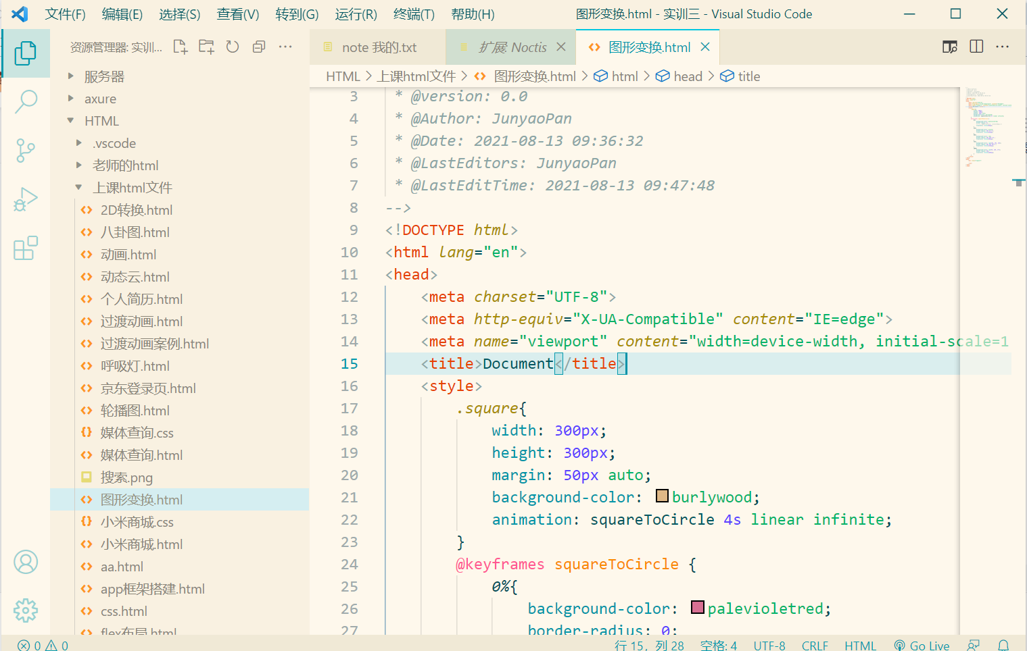Open the 帮助(H) menu

tap(473, 14)
